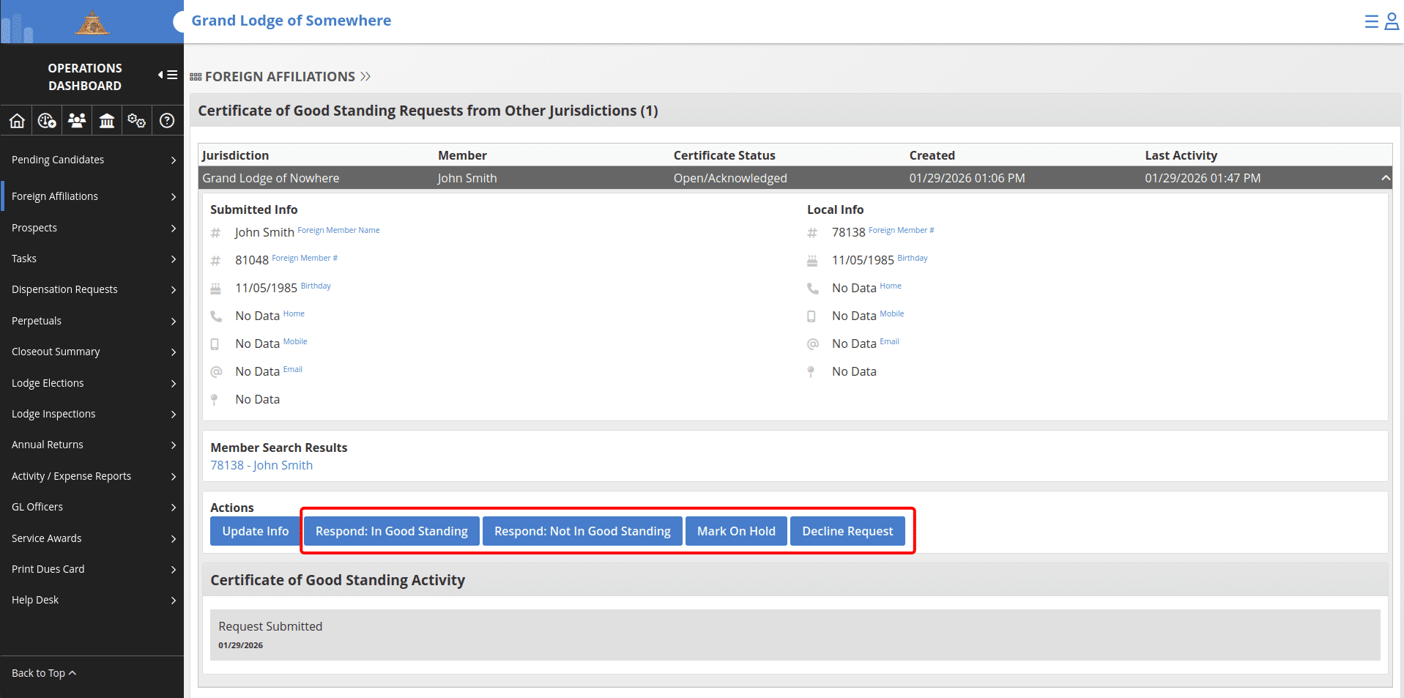Screen dimensions: 1404x698
Task: Click the grid icon beside Foreign Affiliations heading
Action: [x=196, y=77]
